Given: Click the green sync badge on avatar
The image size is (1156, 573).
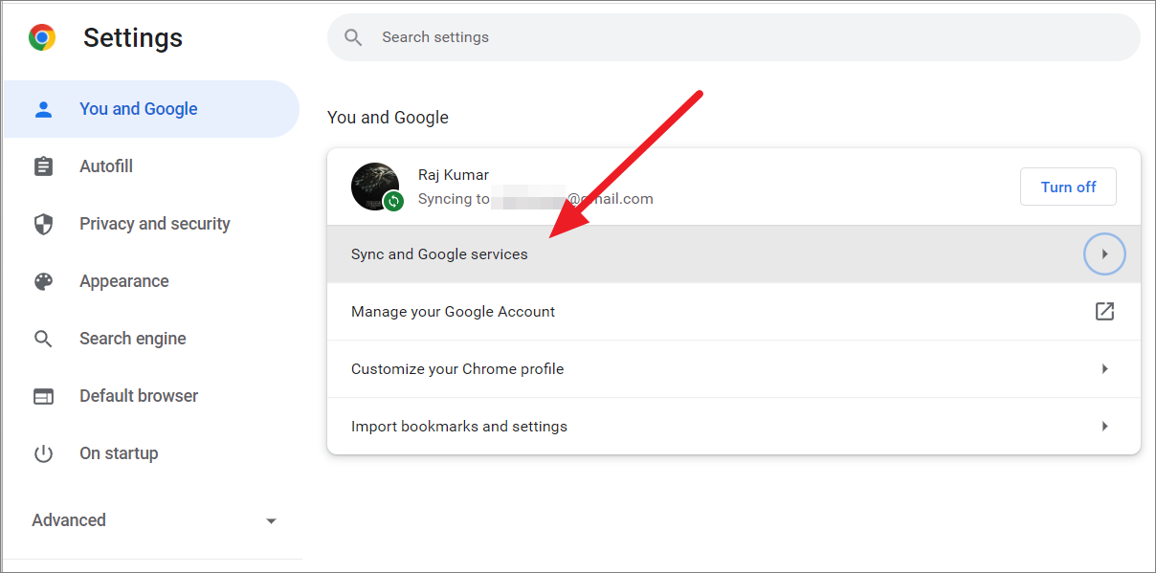Looking at the screenshot, I should pos(393,201).
